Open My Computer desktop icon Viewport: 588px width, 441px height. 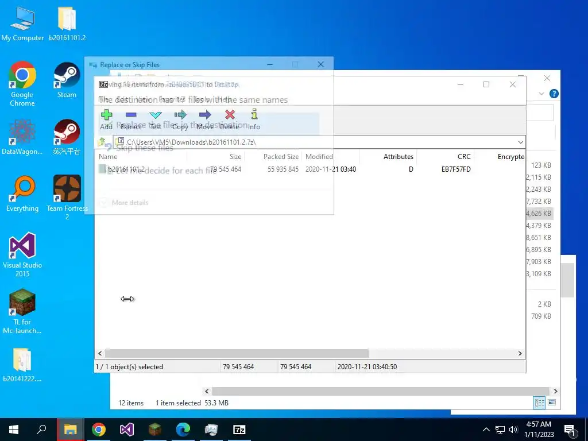coord(22,24)
